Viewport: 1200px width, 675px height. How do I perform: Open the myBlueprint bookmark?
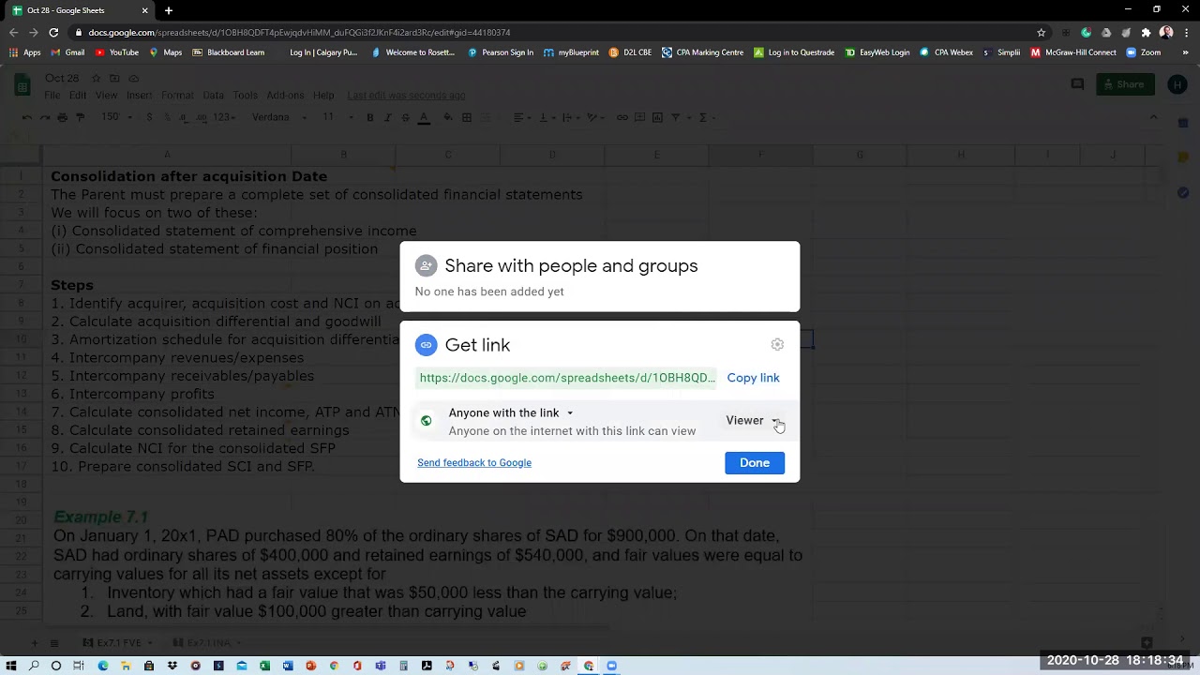571,52
